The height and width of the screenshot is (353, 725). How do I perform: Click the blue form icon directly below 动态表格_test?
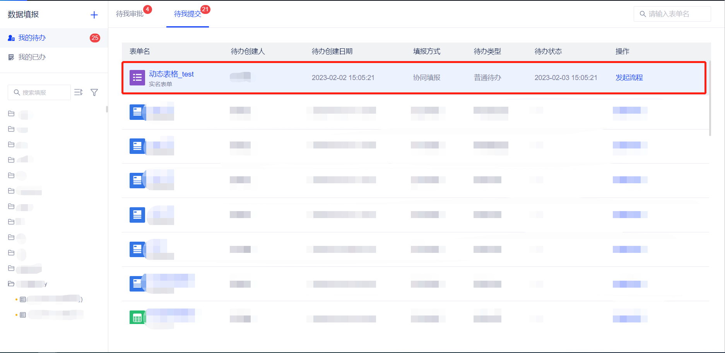[137, 112]
